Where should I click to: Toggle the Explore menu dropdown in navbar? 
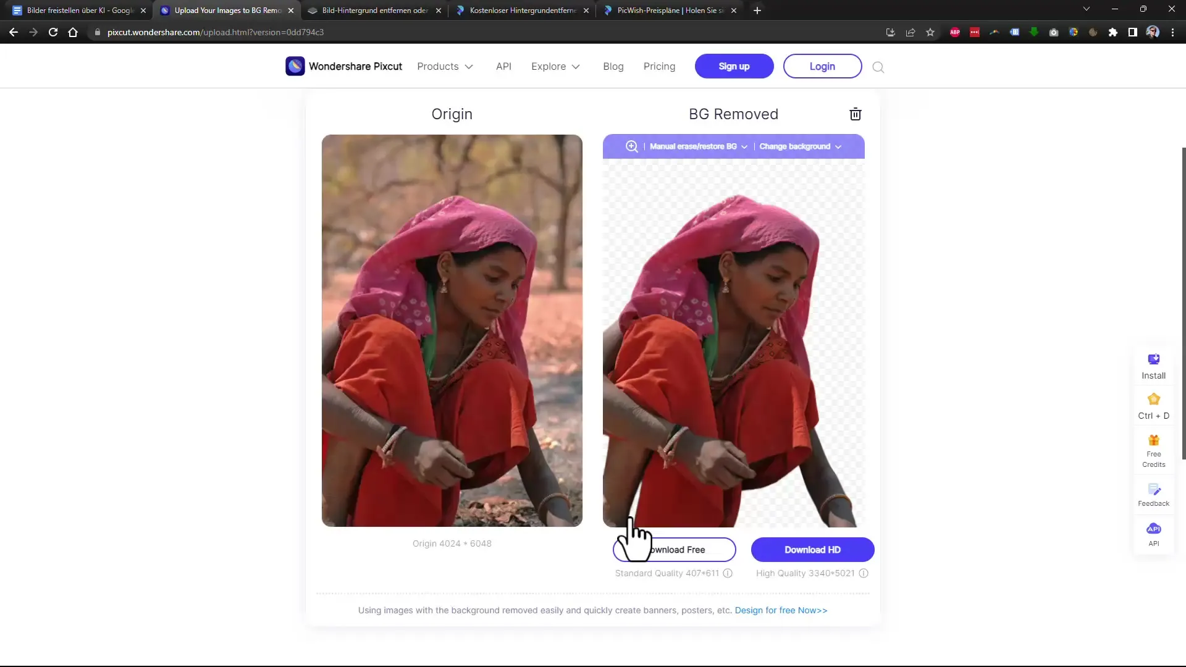(x=554, y=66)
